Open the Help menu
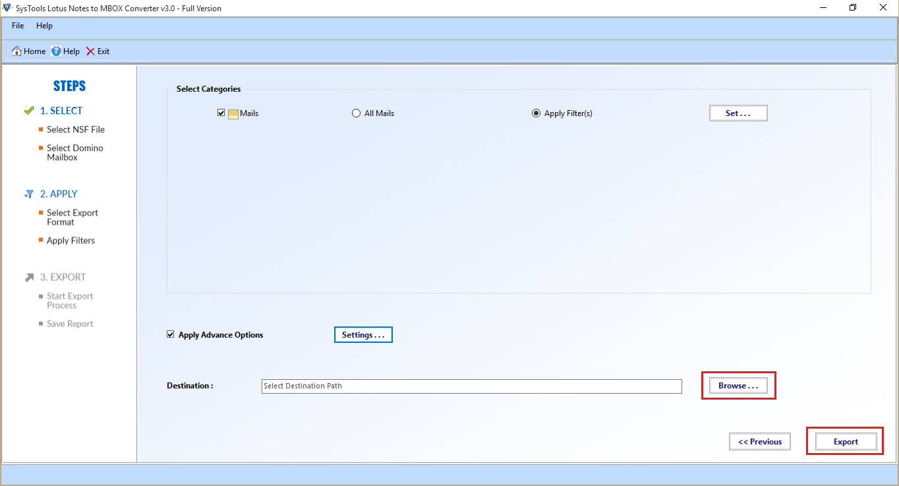899x486 pixels. [x=44, y=26]
